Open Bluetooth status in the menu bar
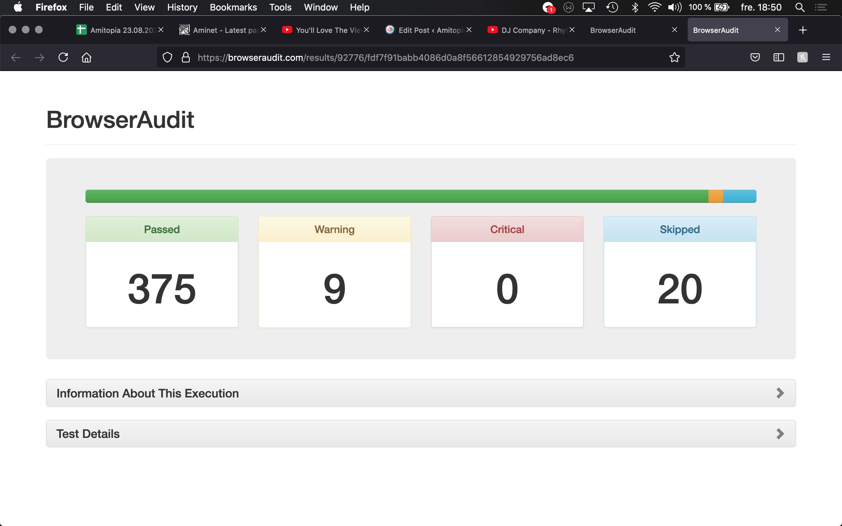 [x=635, y=7]
